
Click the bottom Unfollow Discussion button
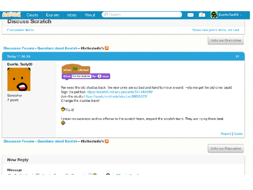coord(226,148)
